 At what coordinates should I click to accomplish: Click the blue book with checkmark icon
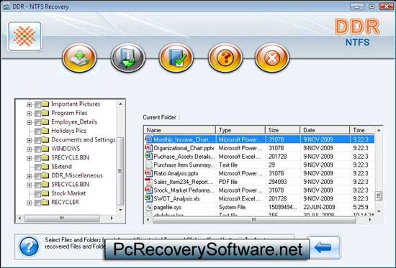(x=176, y=57)
